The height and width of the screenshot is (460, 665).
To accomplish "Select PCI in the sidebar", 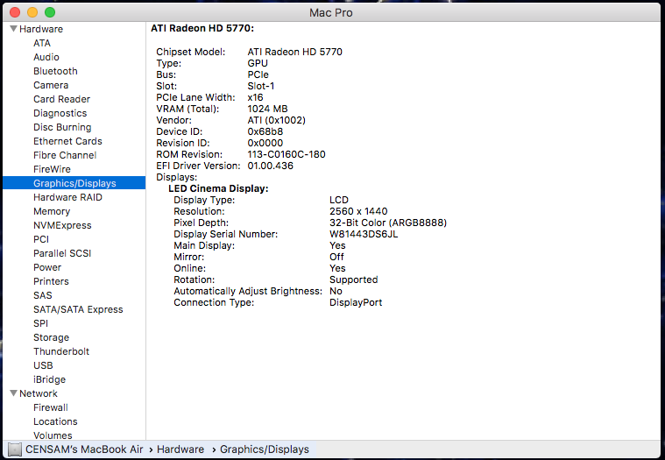I will [x=41, y=239].
